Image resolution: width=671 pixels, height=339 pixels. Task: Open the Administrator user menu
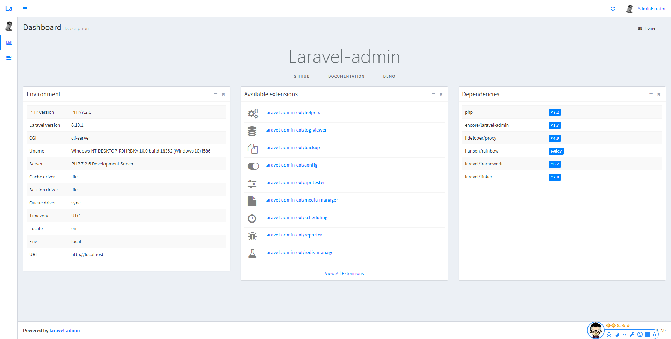(x=651, y=9)
